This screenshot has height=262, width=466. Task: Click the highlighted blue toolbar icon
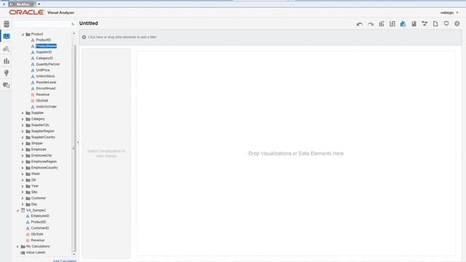pos(403,24)
